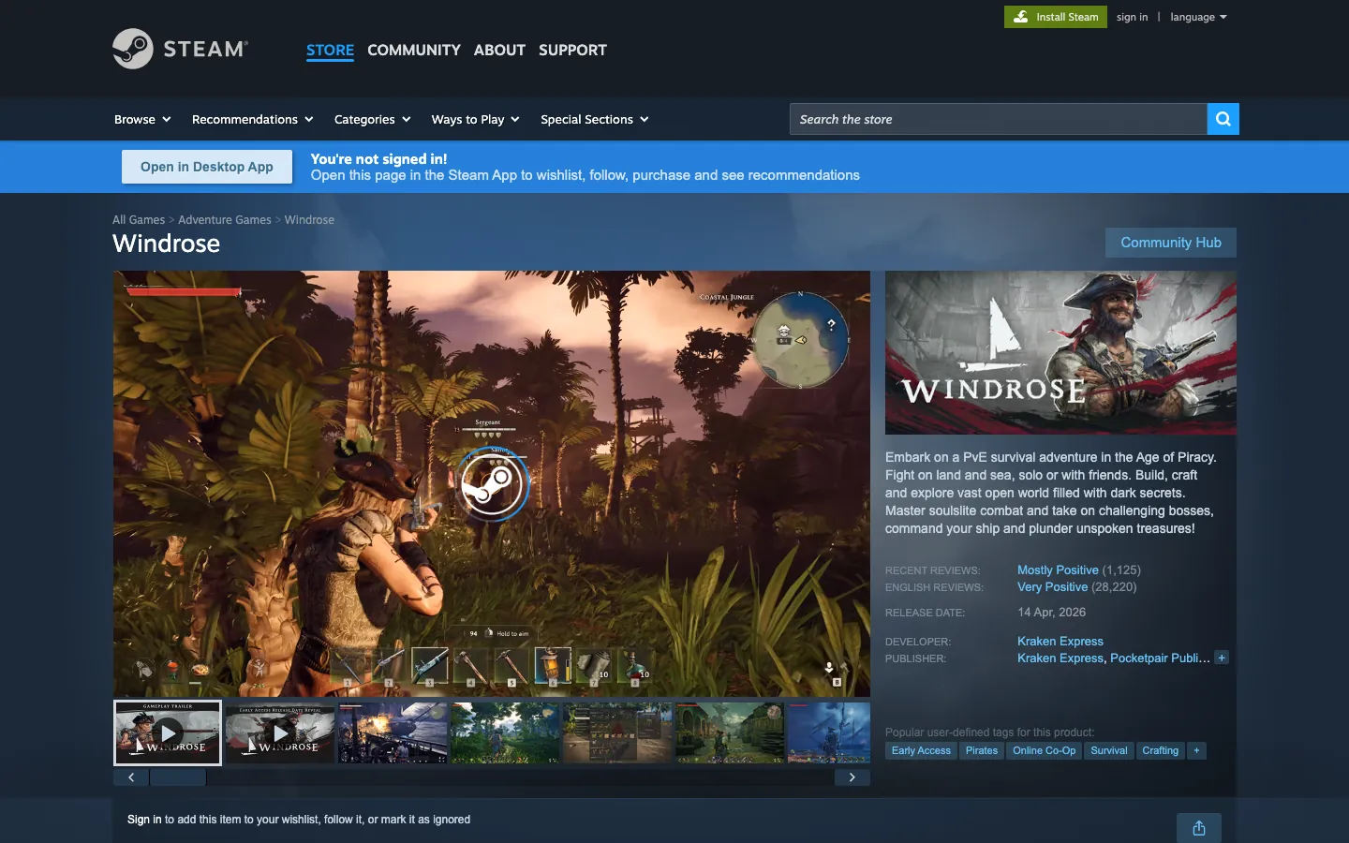Viewport: 1349px width, 843px height.
Task: Open the SUPPORT page
Action: pyautogui.click(x=572, y=50)
